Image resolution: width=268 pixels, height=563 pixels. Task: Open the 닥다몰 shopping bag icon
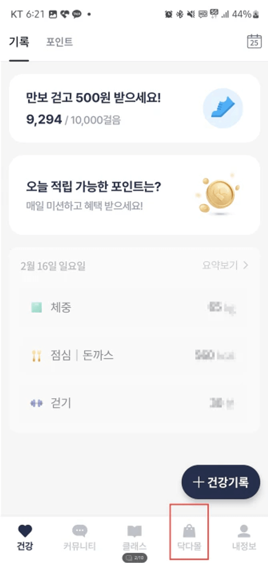(x=189, y=532)
